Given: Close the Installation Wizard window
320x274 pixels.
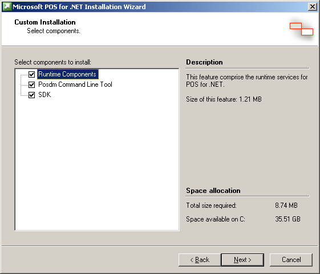Looking at the screenshot, I should (x=312, y=7).
